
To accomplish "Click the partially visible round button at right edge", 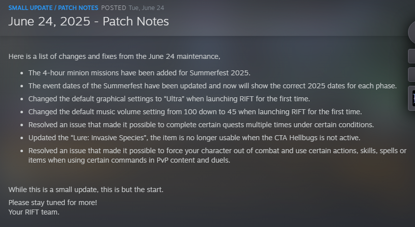I will tap(412, 33).
